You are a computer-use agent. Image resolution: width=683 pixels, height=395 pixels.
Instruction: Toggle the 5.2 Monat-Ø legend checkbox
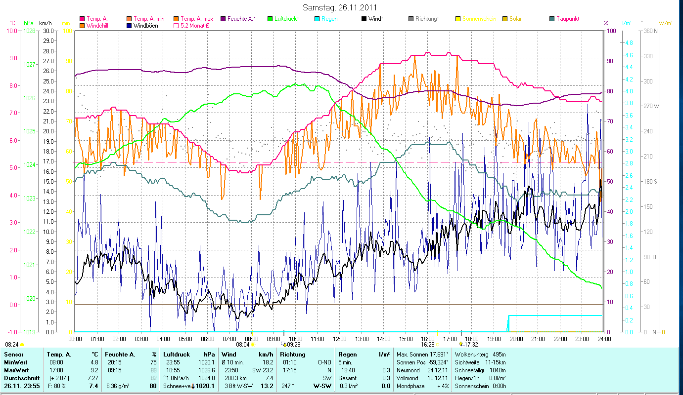point(176,25)
